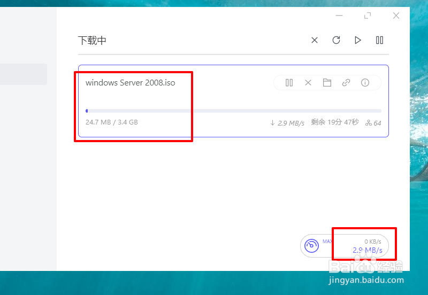Resume all tasks with the play icon
This screenshot has width=428, height=295.
(x=357, y=41)
